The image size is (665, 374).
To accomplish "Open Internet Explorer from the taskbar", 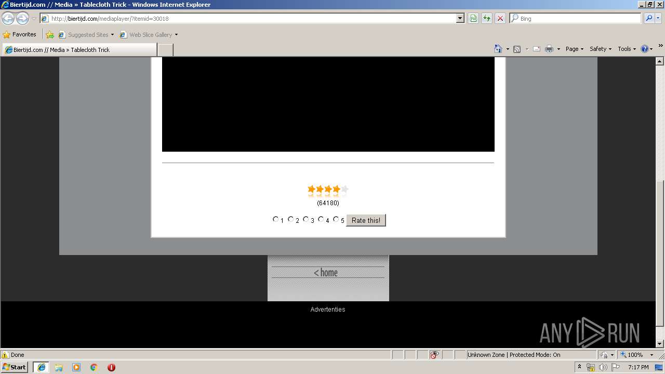I will [41, 367].
